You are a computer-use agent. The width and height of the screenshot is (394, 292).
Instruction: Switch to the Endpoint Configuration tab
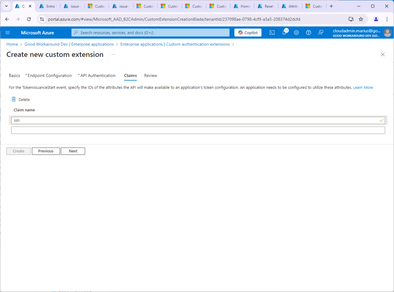[50, 76]
